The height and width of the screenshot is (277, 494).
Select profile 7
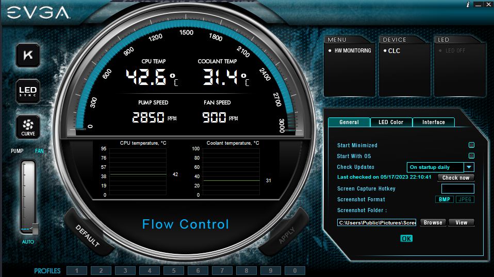pyautogui.click(x=222, y=271)
